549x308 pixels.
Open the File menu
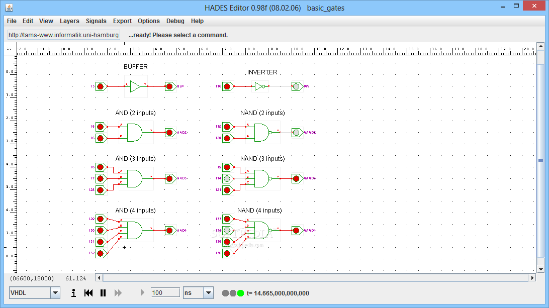pyautogui.click(x=12, y=21)
